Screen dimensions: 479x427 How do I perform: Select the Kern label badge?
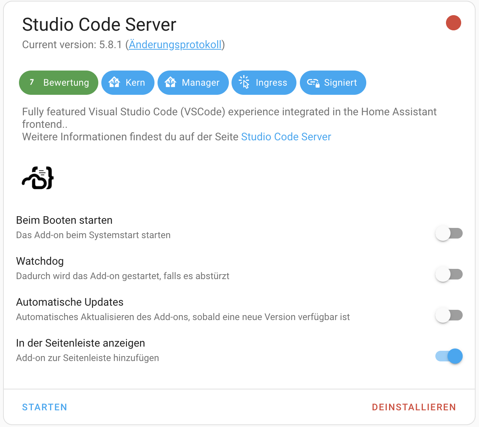click(135, 82)
